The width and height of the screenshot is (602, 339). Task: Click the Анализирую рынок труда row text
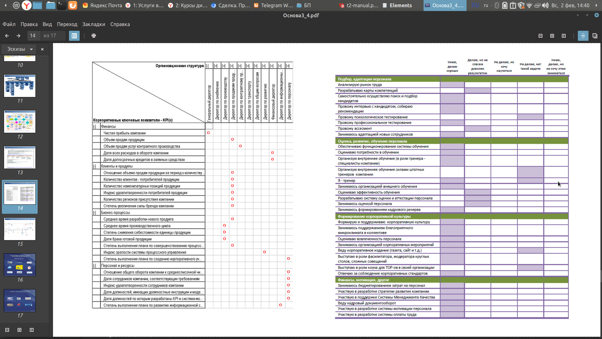pos(360,85)
